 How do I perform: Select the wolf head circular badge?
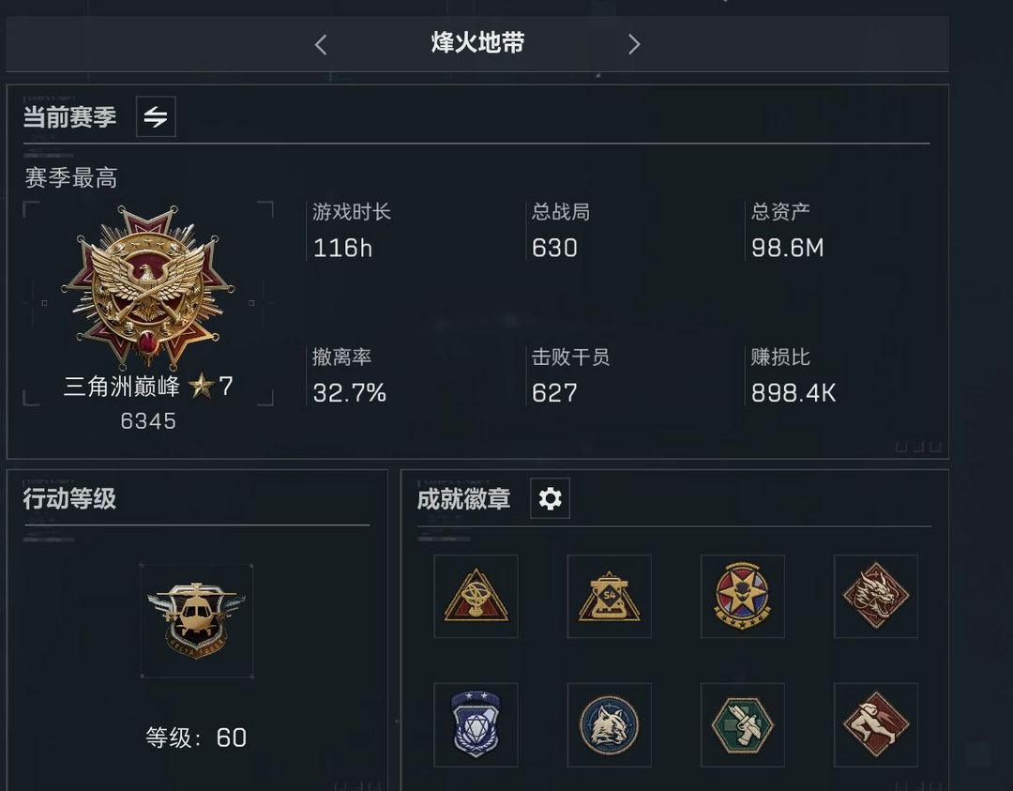click(610, 724)
